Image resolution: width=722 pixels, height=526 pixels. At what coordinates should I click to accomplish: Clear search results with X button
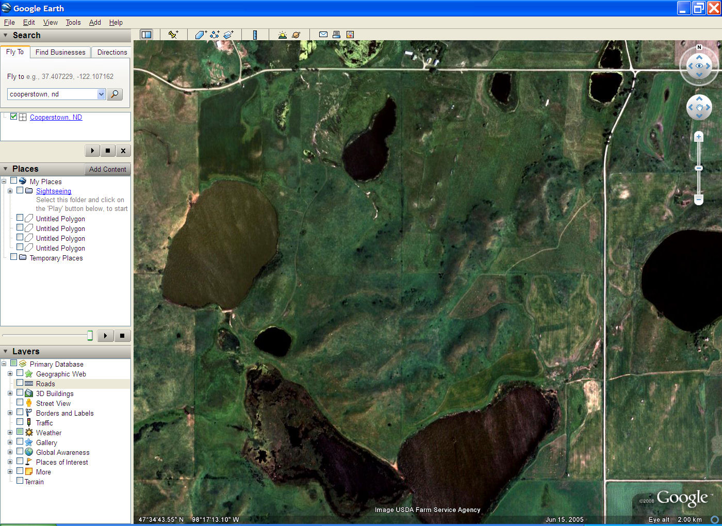123,151
